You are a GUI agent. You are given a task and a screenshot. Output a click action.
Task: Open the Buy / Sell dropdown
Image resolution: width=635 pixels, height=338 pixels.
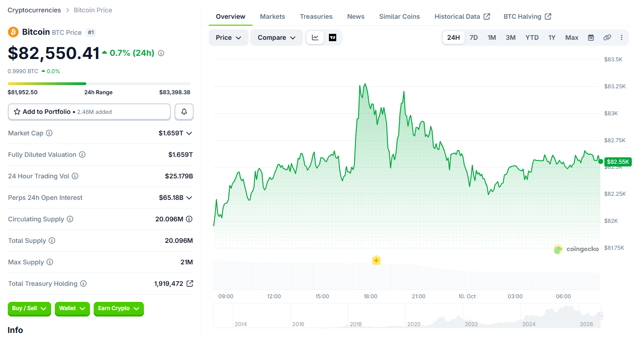point(30,309)
